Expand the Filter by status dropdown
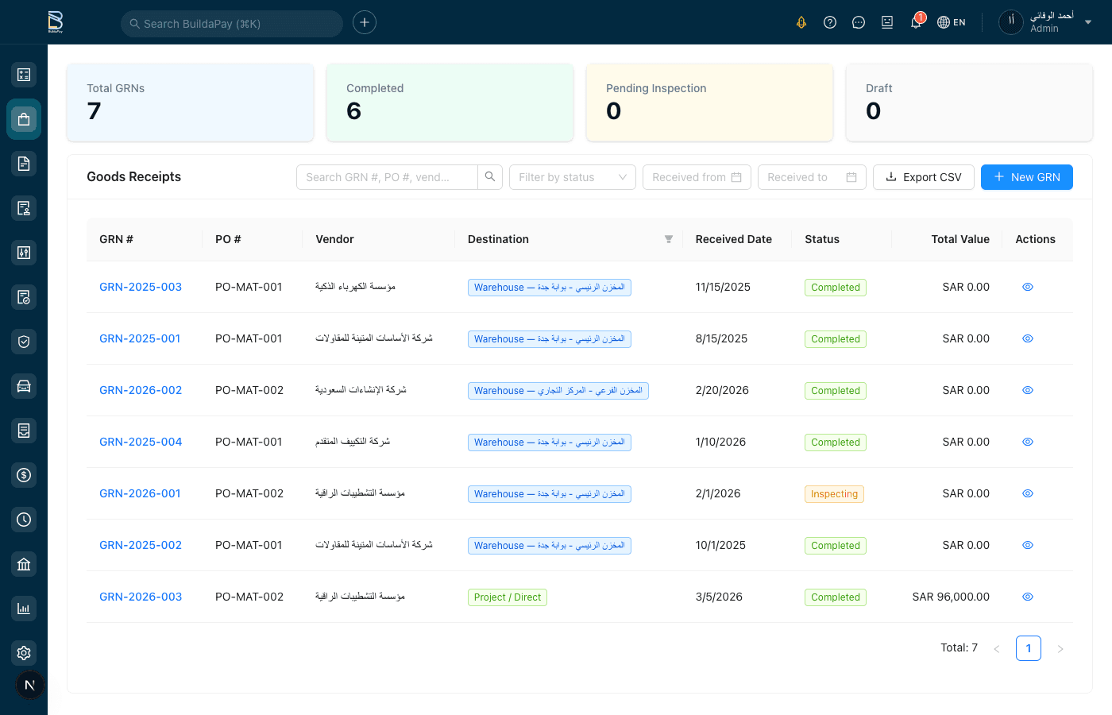The width and height of the screenshot is (1112, 715). coord(572,177)
